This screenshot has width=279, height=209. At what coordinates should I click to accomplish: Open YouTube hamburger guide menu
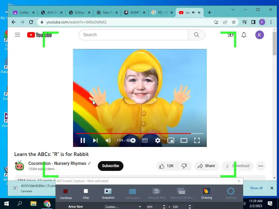pos(17,35)
